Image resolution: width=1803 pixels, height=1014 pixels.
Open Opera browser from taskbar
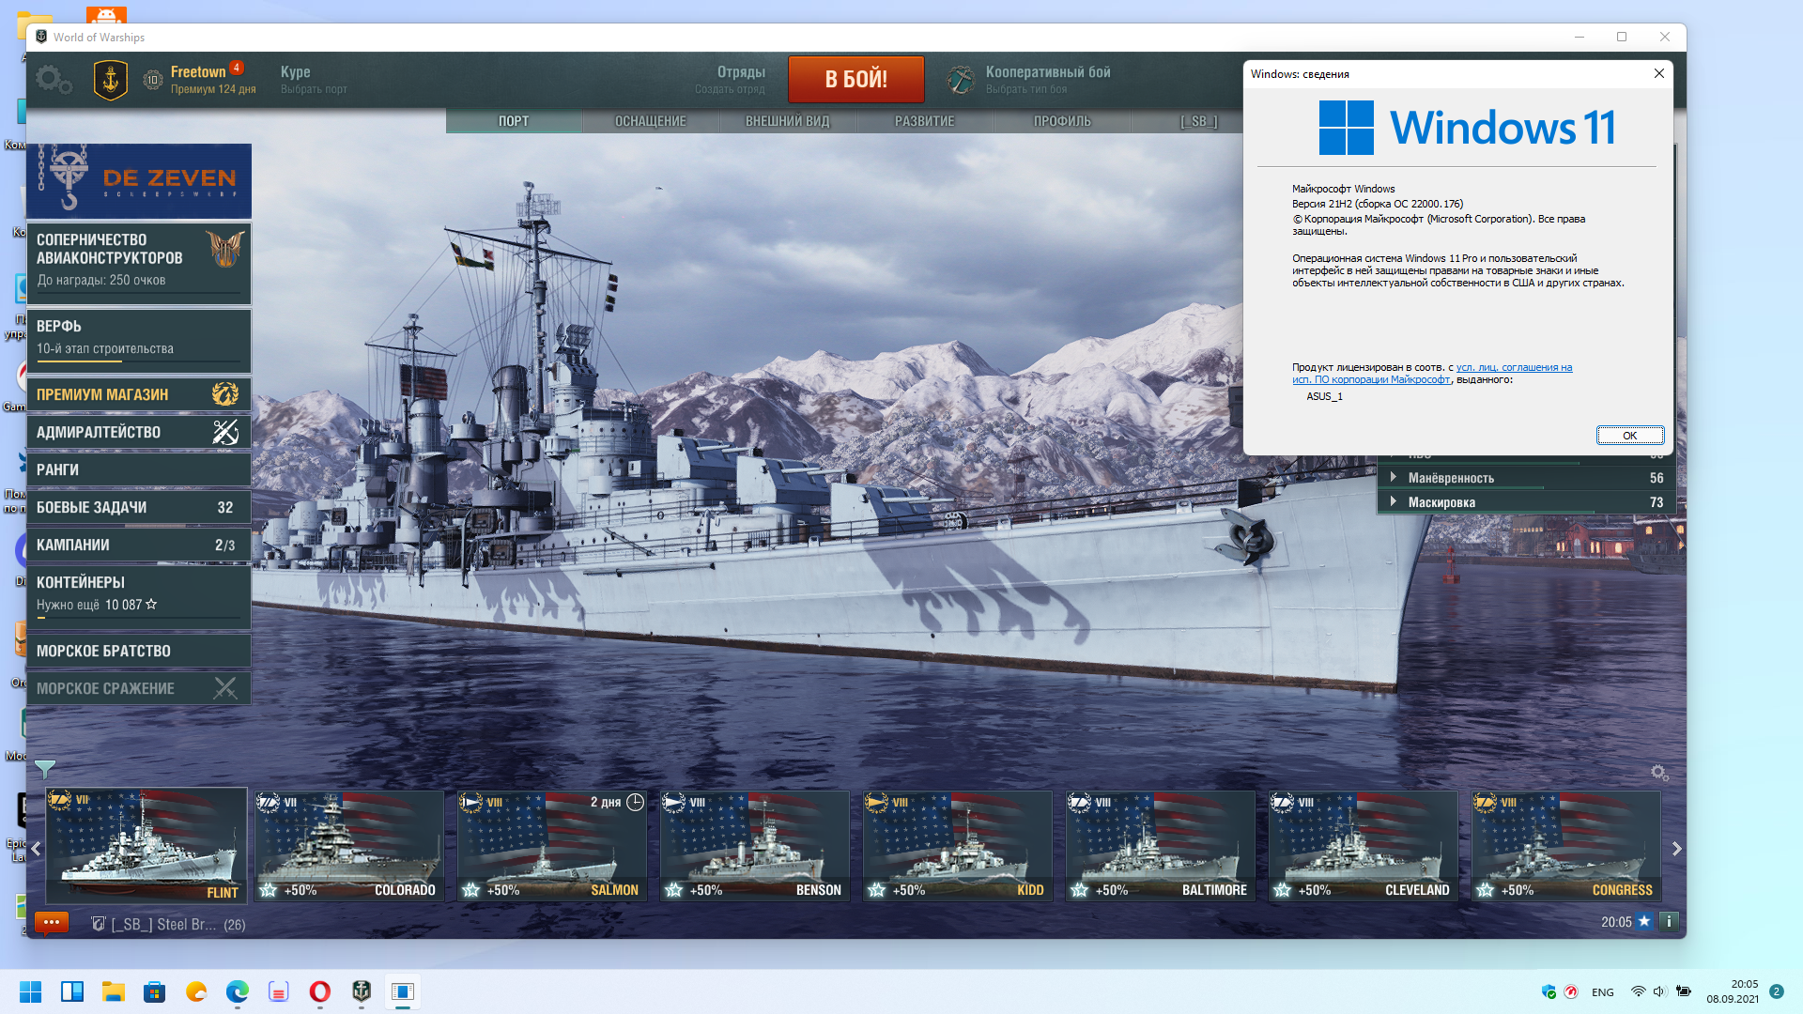pos(319,991)
